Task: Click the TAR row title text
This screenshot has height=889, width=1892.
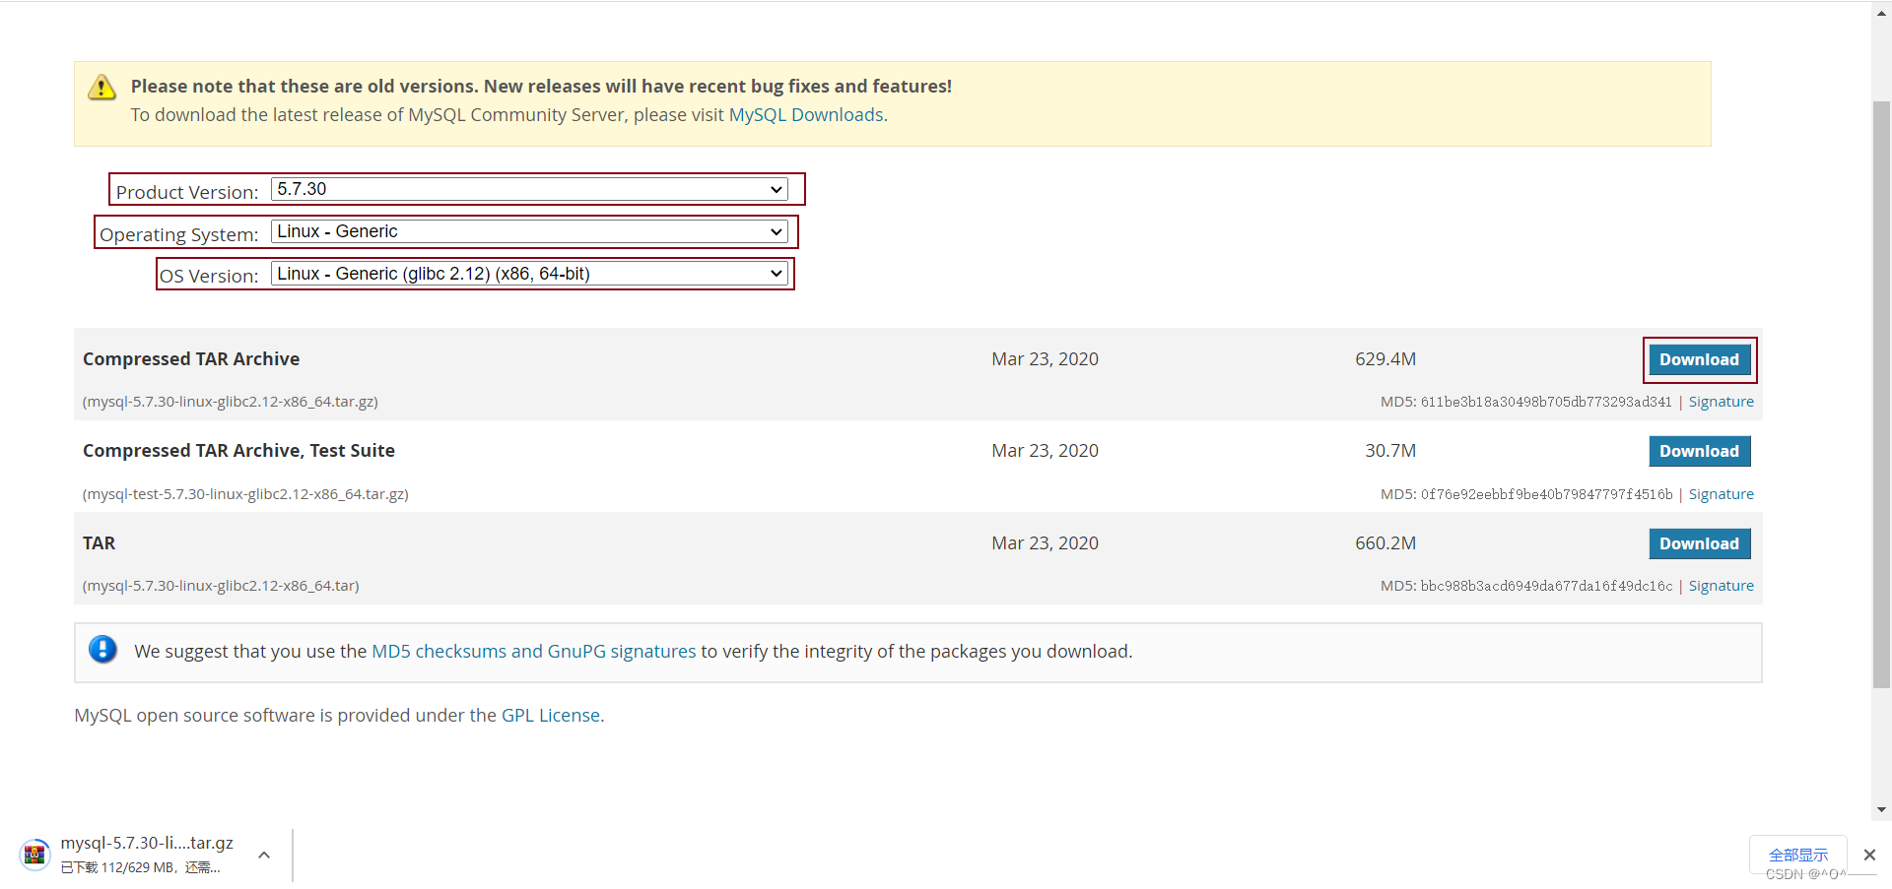Action: pyautogui.click(x=99, y=543)
